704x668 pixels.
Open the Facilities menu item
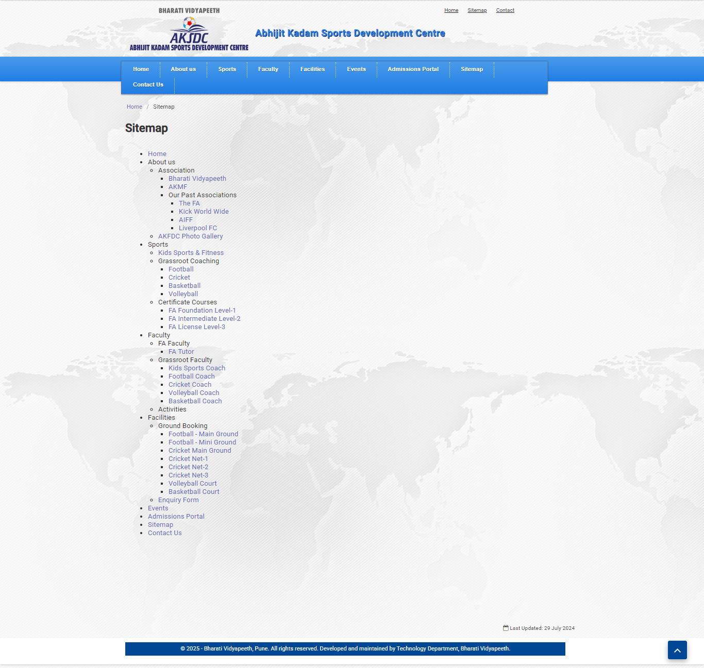[312, 69]
